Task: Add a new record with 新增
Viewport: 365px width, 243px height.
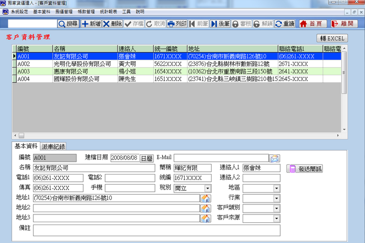Action: (x=91, y=24)
